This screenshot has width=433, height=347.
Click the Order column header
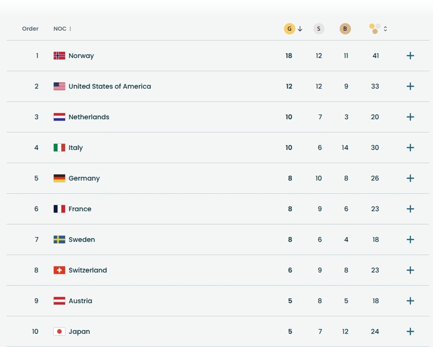click(30, 29)
